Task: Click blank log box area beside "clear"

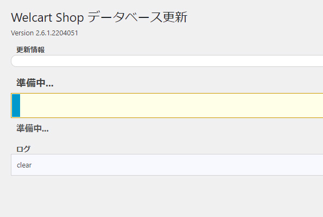Action: [x=177, y=165]
